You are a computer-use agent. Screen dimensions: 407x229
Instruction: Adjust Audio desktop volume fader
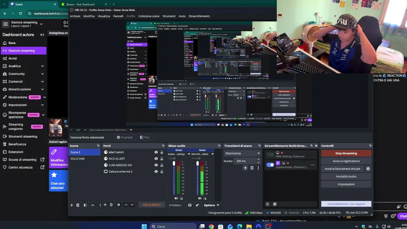coord(174,164)
